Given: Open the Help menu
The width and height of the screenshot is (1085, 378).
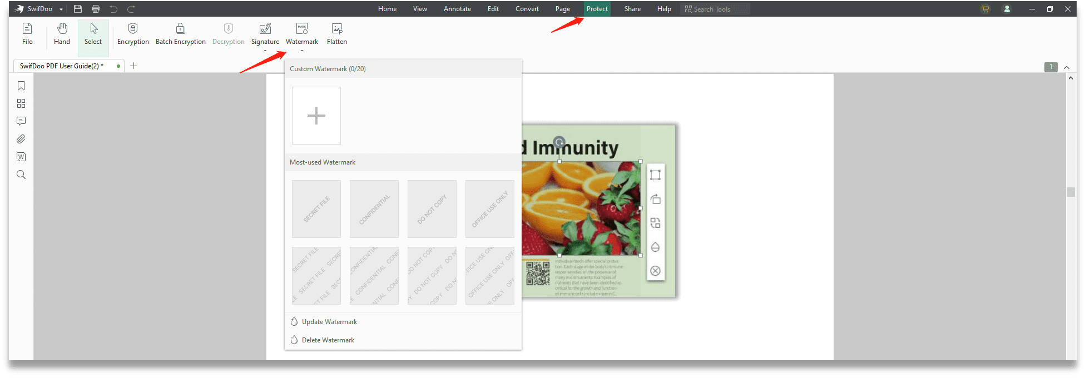Looking at the screenshot, I should pyautogui.click(x=664, y=9).
